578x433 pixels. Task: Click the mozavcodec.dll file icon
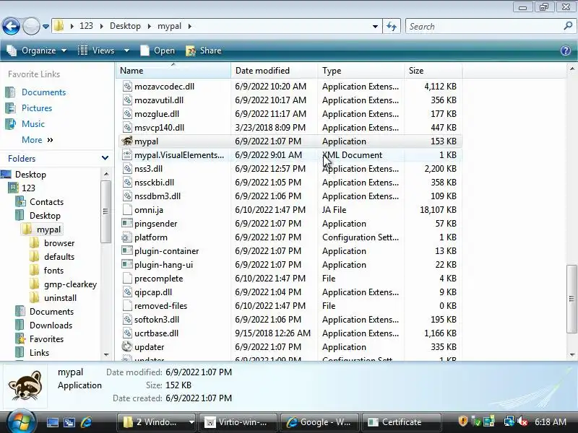127,86
